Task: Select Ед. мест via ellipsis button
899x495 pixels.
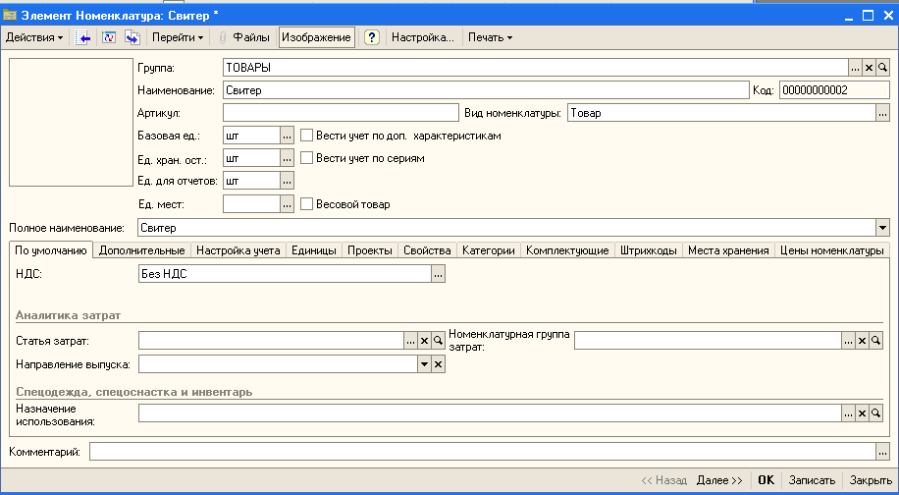Action: tap(287, 204)
